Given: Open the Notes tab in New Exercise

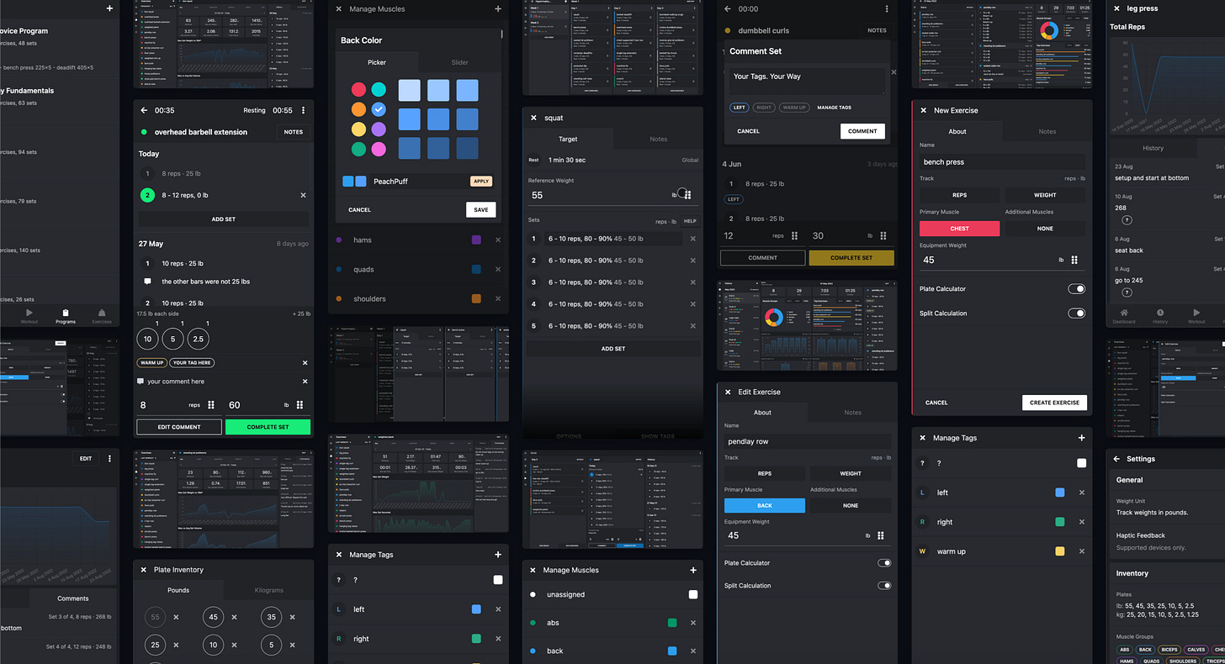Looking at the screenshot, I should (1047, 131).
